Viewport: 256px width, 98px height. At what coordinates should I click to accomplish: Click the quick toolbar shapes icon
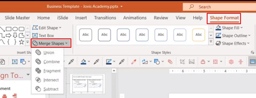tap(23, 62)
